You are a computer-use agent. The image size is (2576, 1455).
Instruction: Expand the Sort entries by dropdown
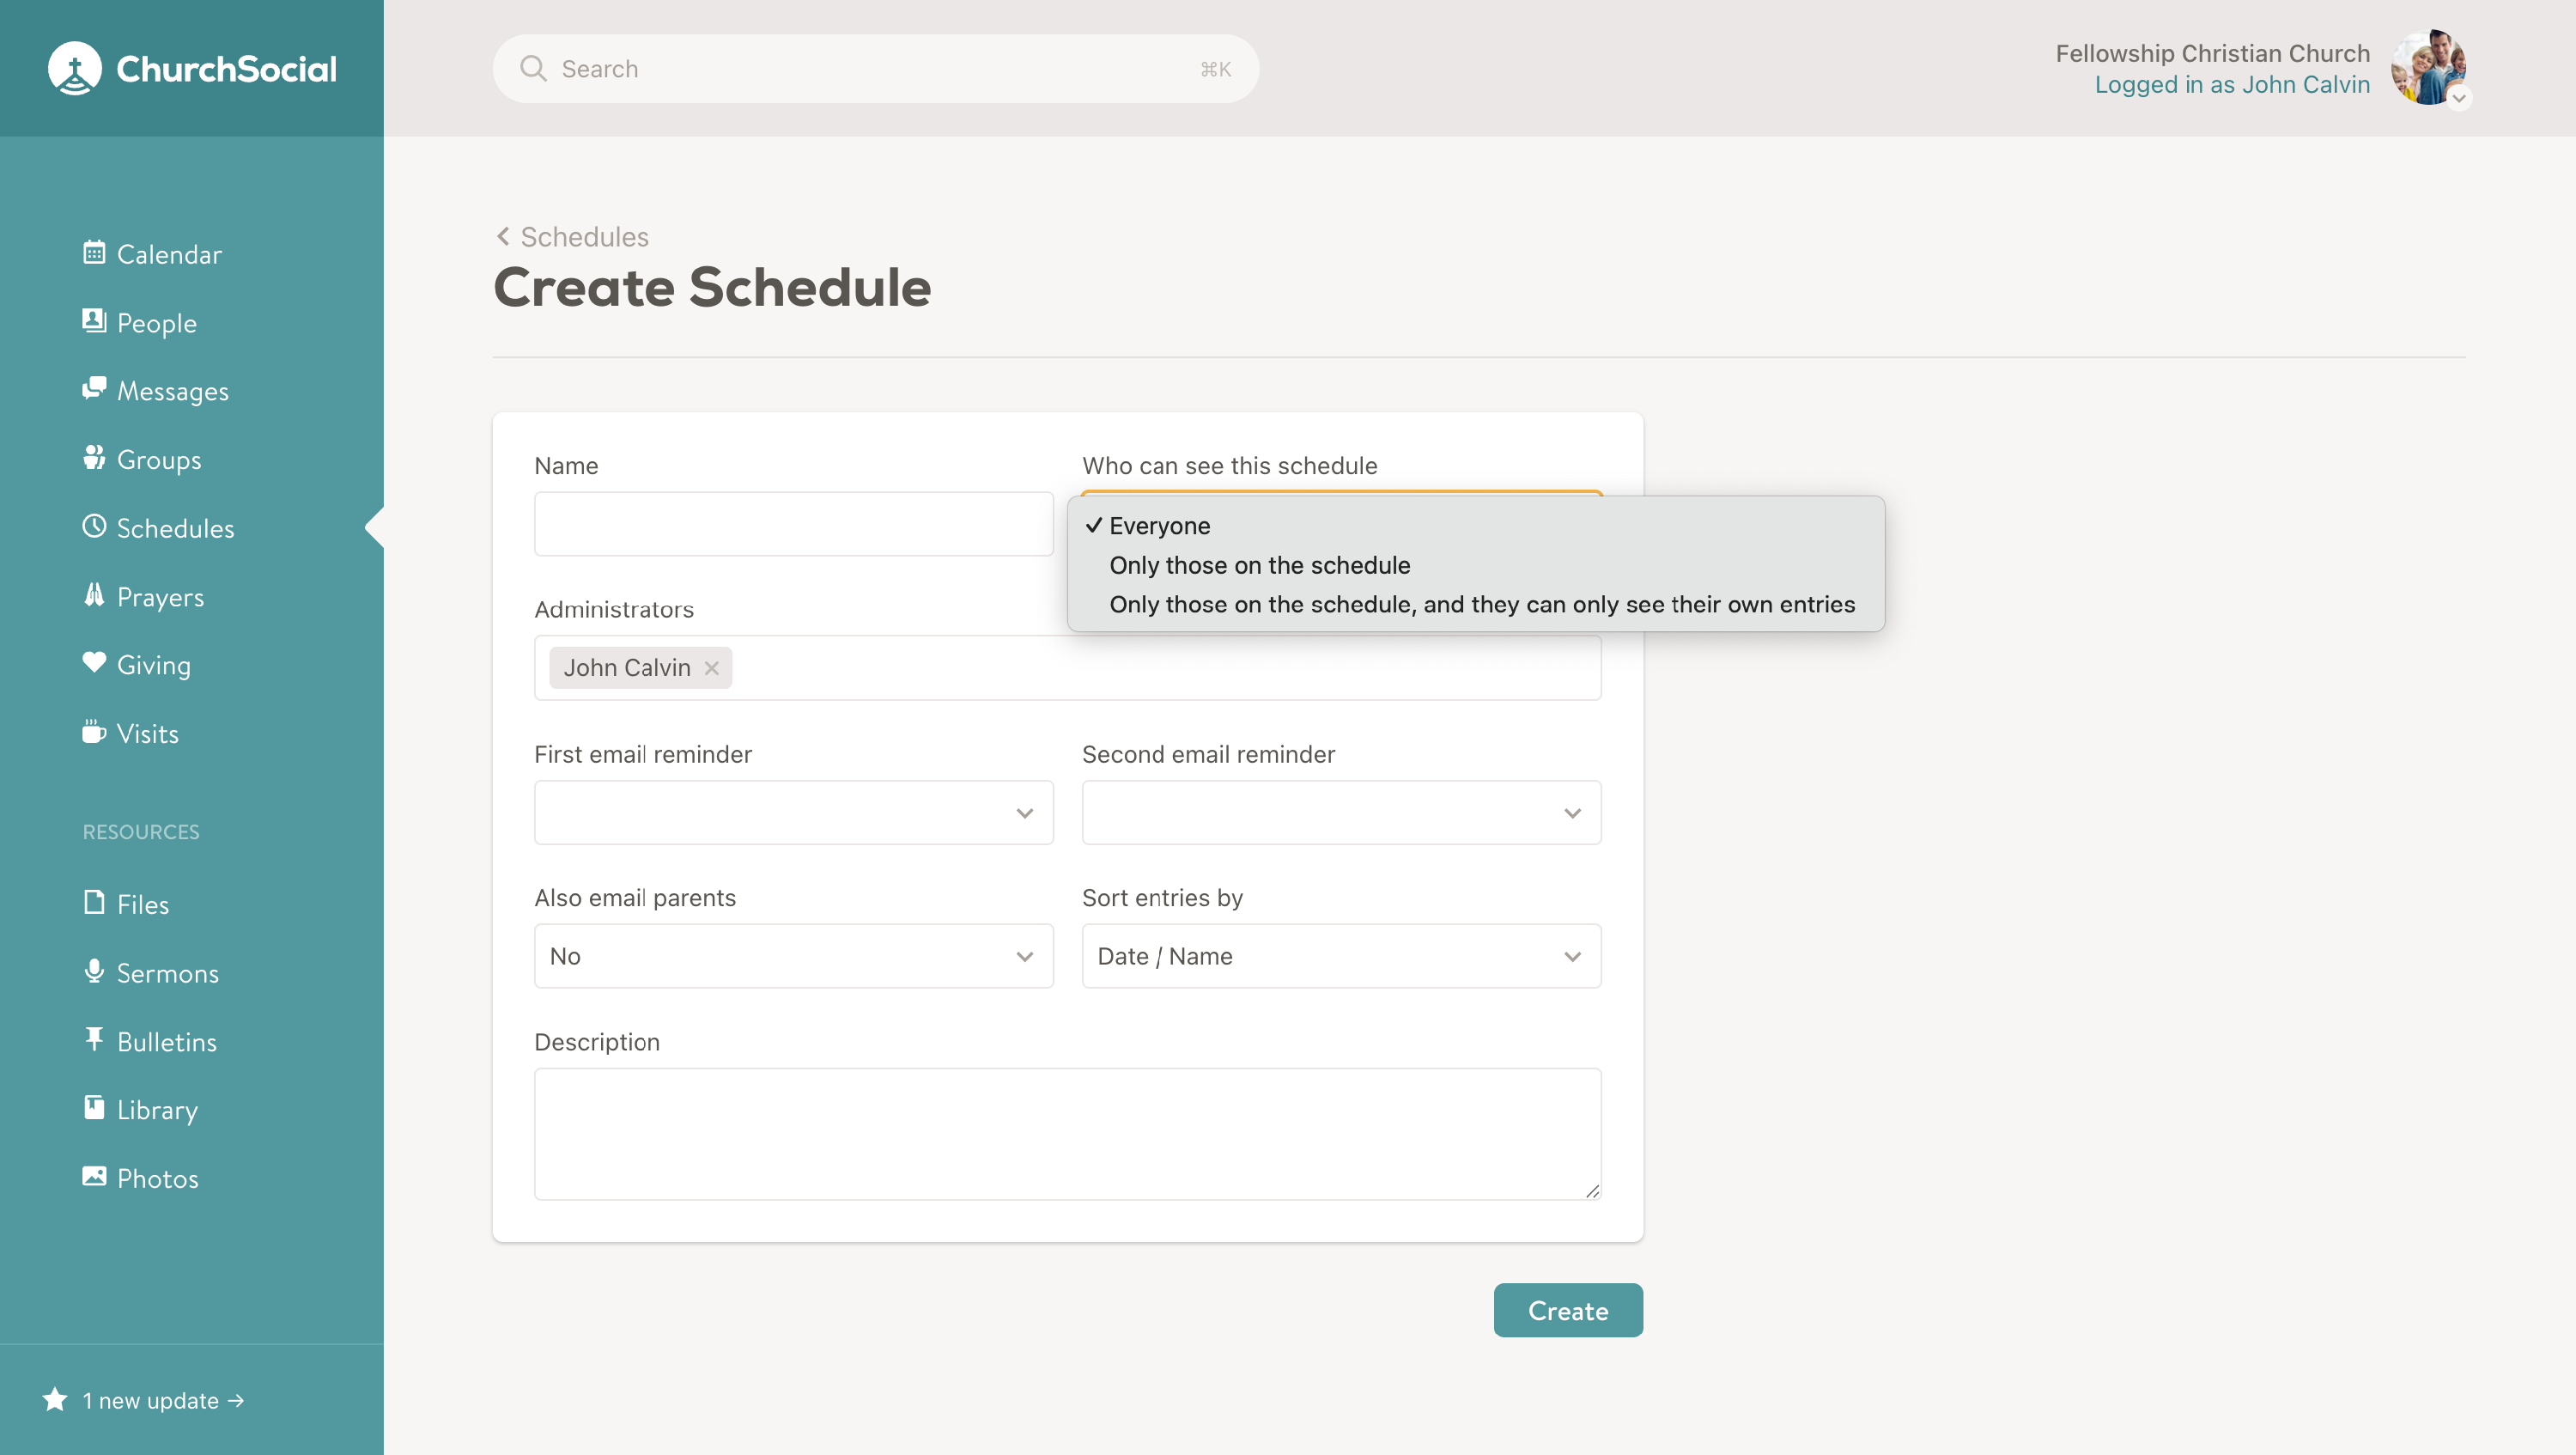1341,956
